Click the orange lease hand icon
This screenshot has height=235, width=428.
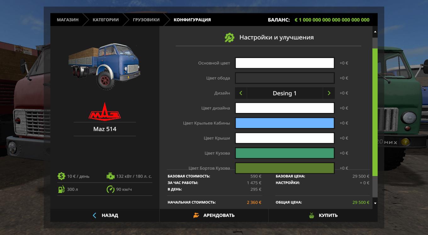click(196, 216)
